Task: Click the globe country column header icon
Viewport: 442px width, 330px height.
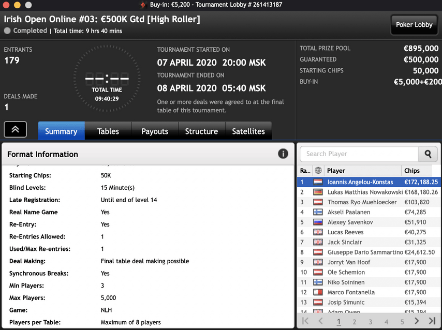Action: click(x=318, y=171)
